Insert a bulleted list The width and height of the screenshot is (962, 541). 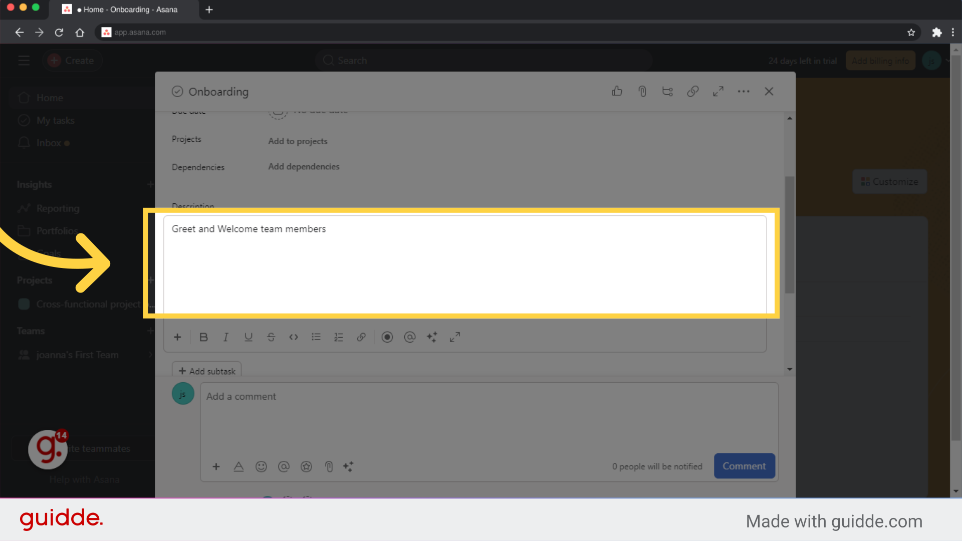316,337
